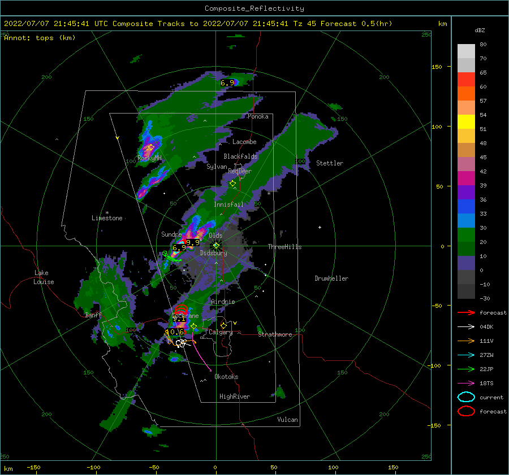This screenshot has height=475, width=509.
Task: Click the yellow storm marker near RockyMH
Action: click(150, 147)
